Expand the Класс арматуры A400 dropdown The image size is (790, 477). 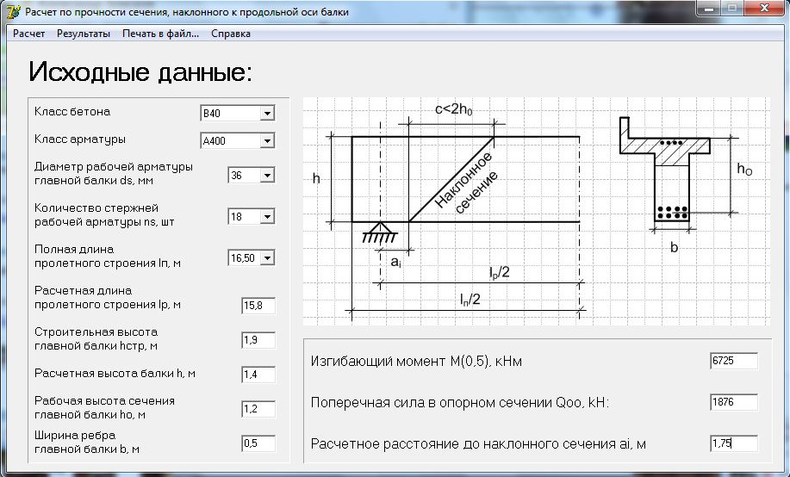coord(266,140)
